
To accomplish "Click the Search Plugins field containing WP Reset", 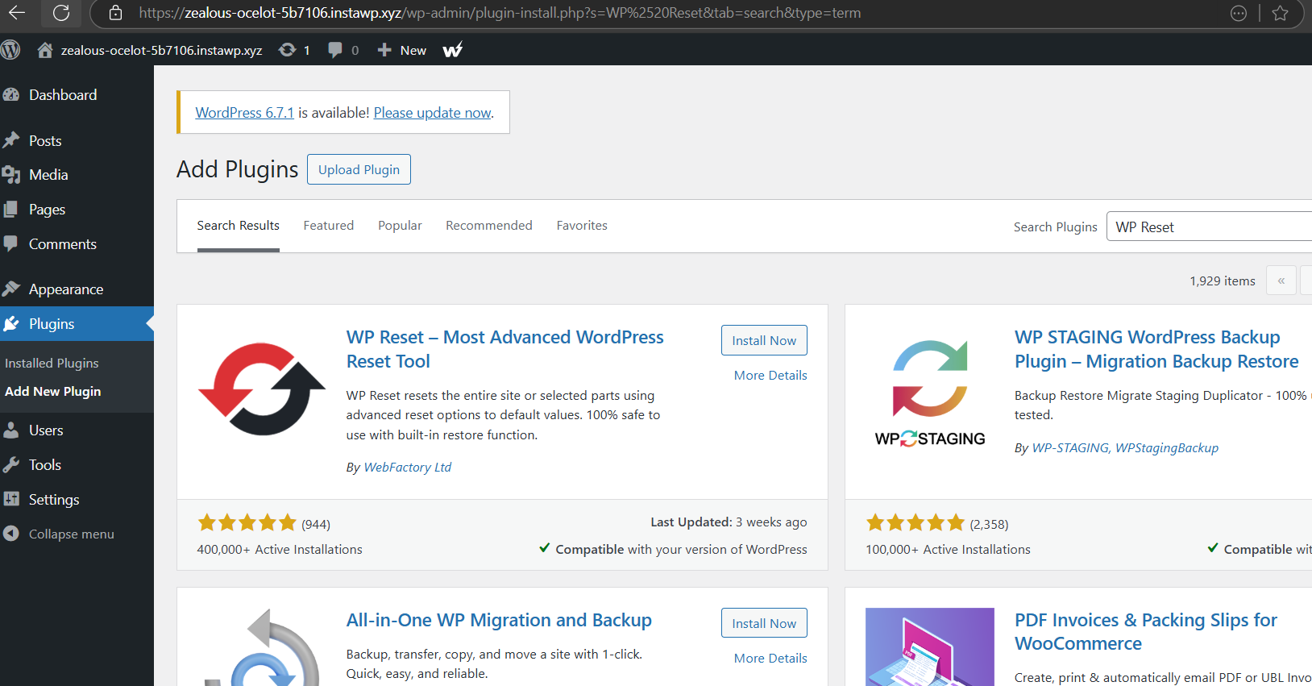I will pos(1209,227).
